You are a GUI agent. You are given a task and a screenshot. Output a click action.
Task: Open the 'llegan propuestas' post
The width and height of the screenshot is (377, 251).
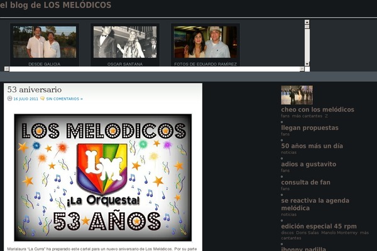310,128
